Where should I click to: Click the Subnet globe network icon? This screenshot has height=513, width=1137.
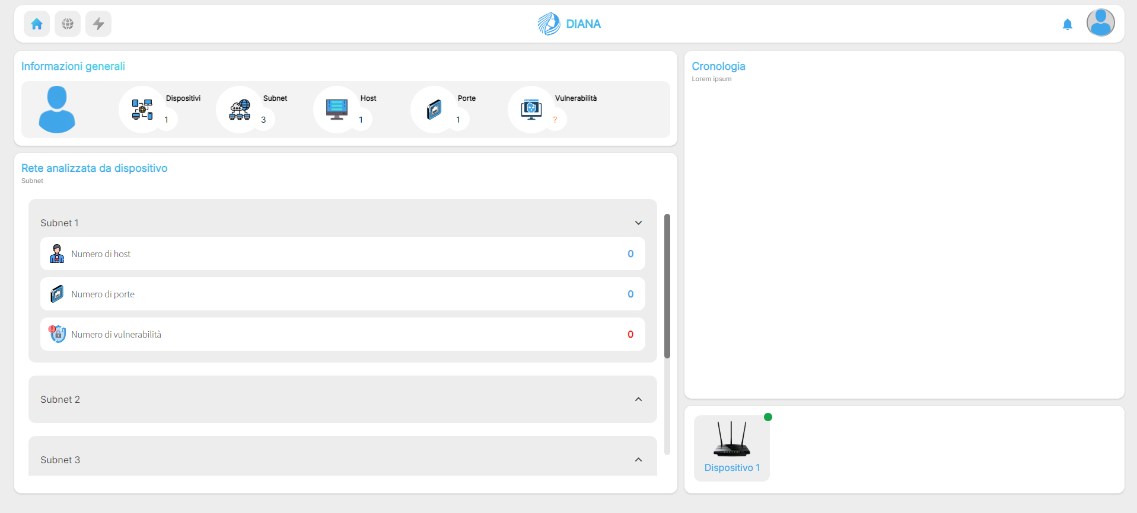click(x=240, y=110)
